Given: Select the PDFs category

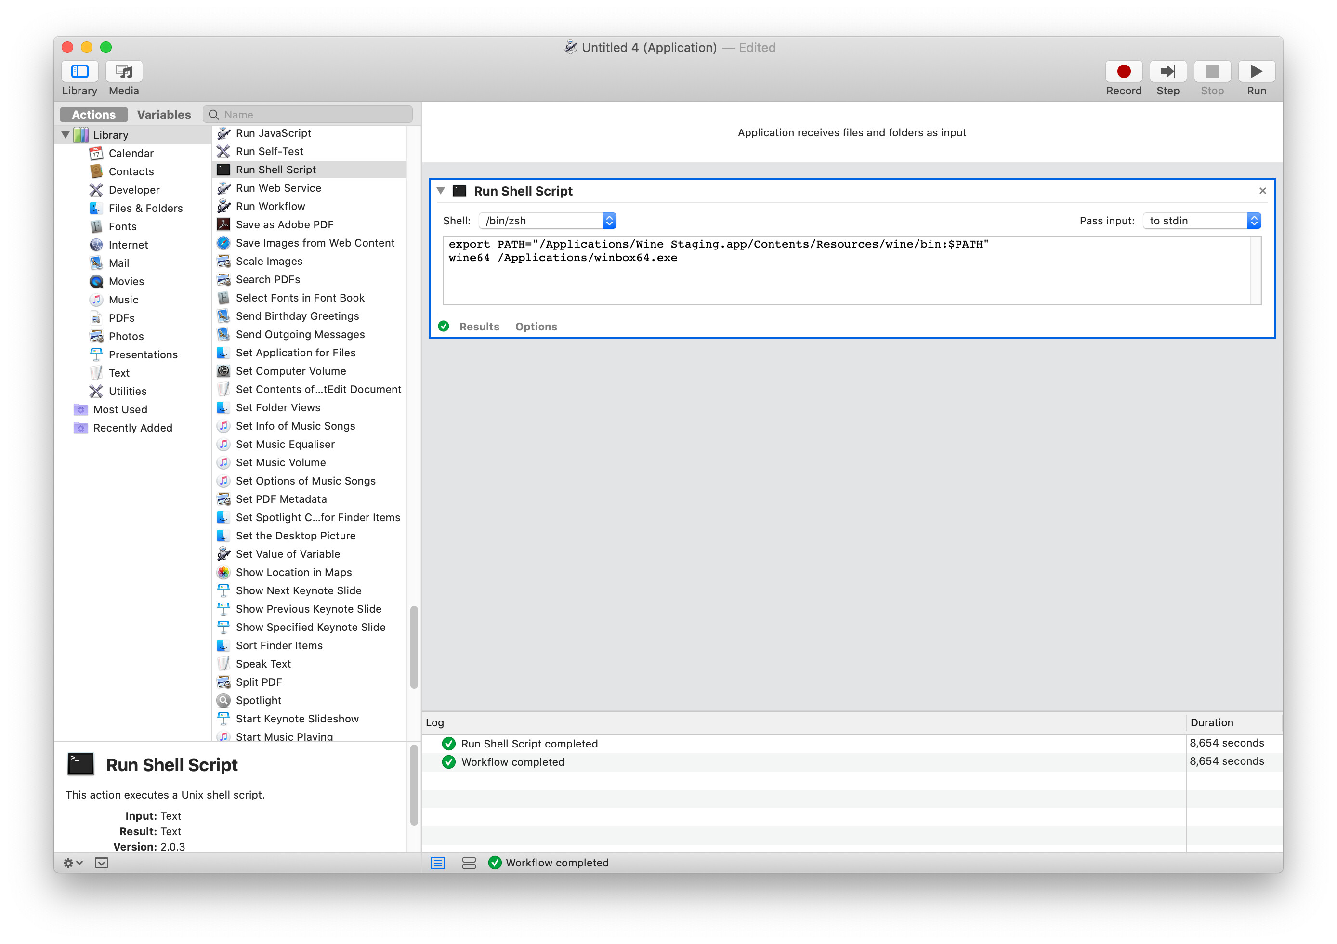Looking at the screenshot, I should click(122, 318).
